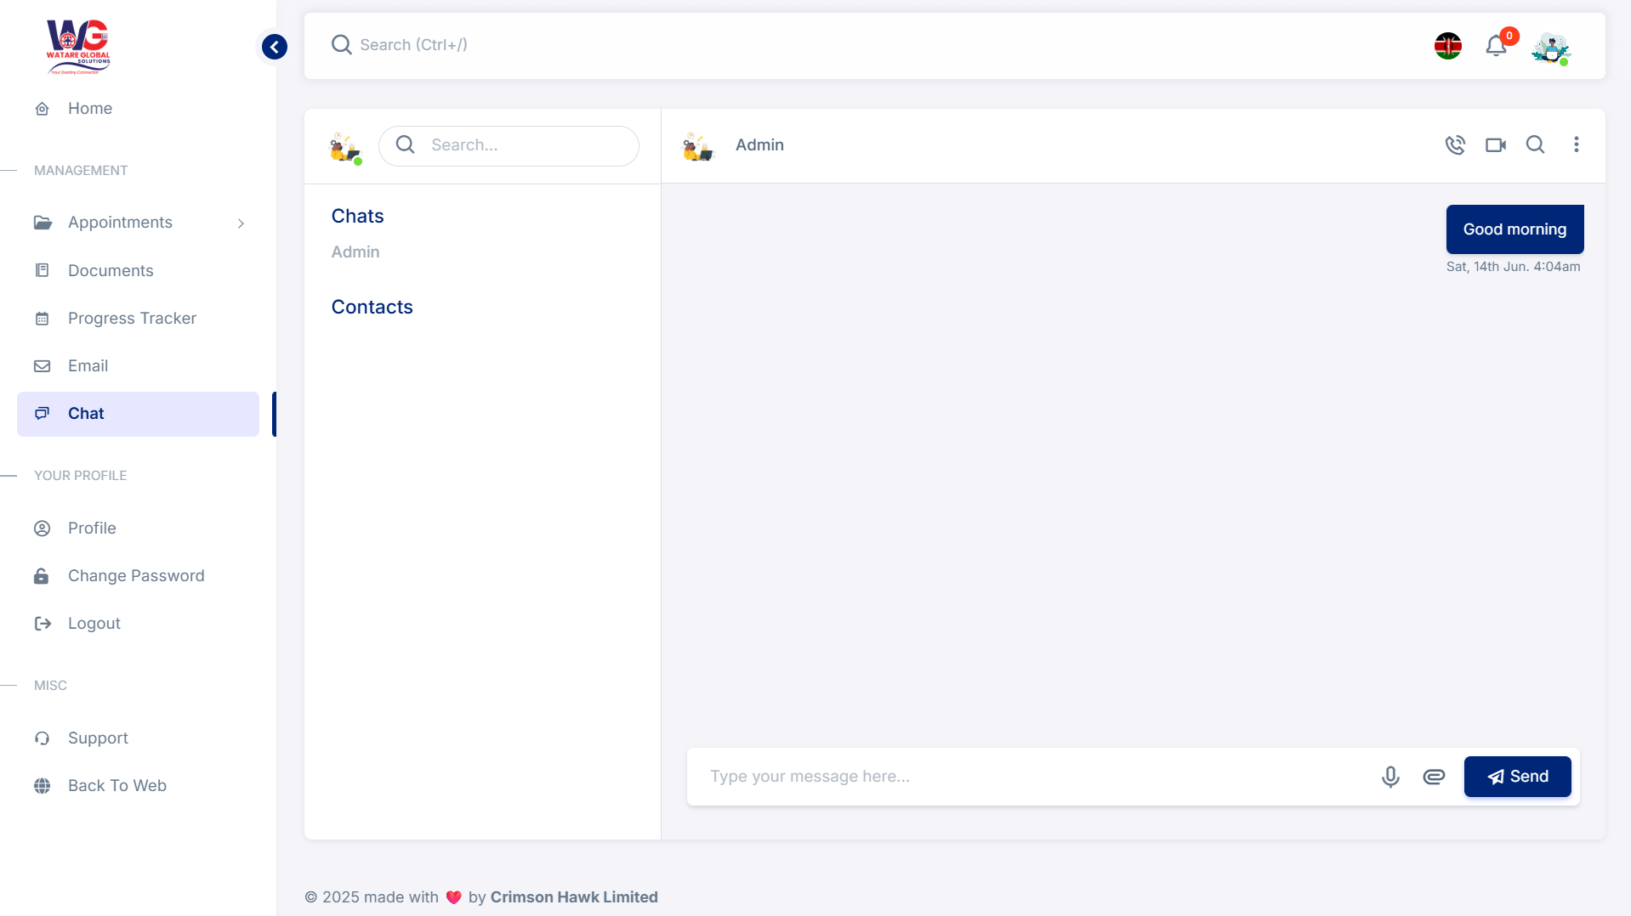Click the Send button

pyautogui.click(x=1517, y=776)
